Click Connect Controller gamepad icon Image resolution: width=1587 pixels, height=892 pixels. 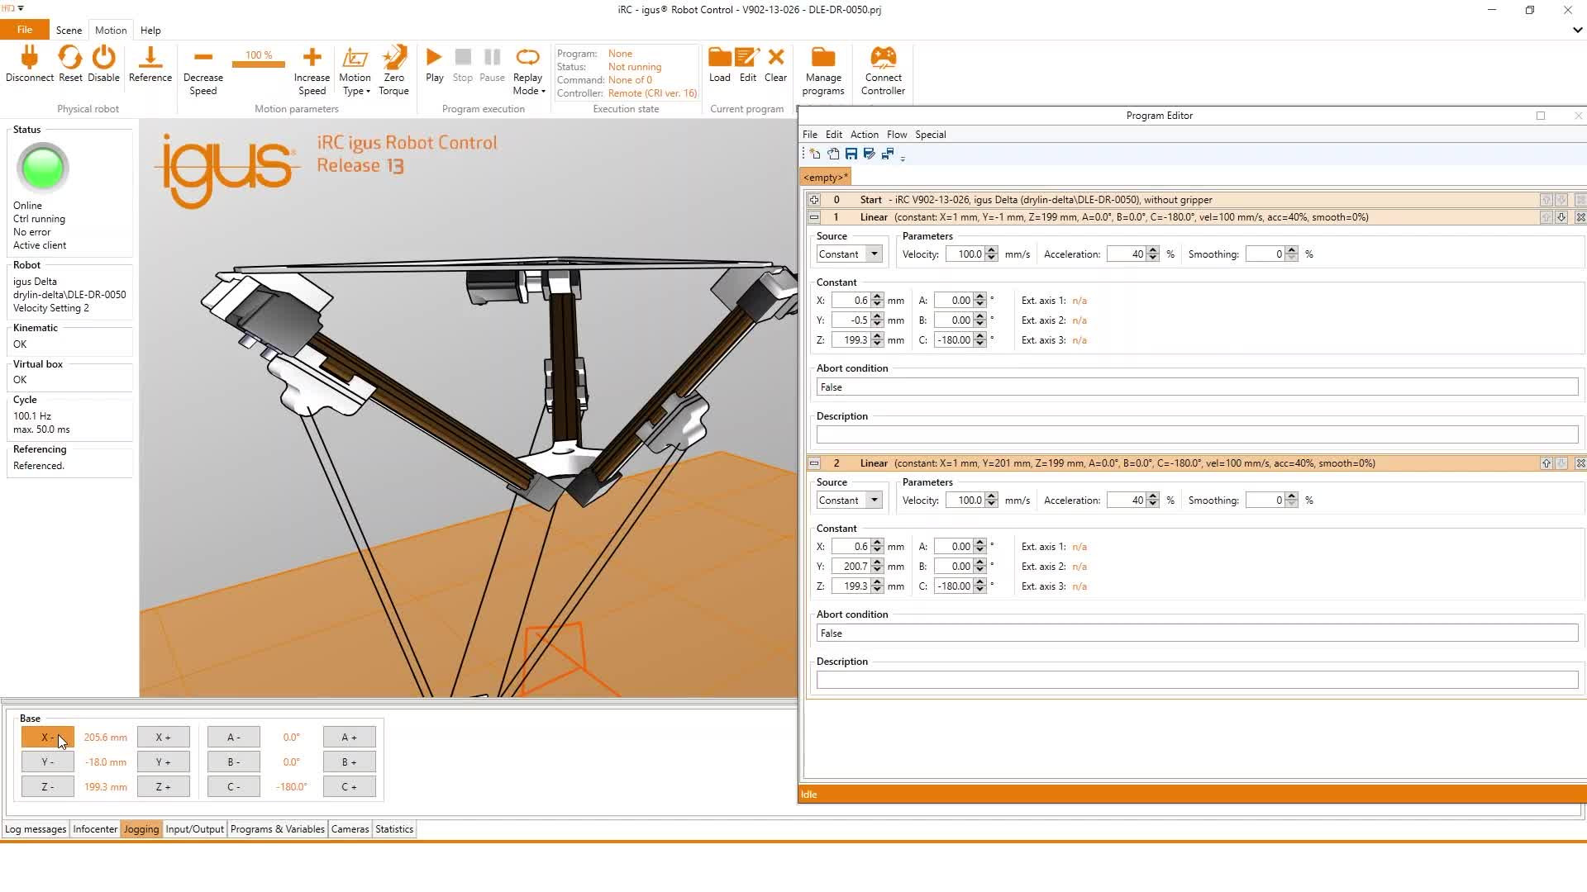coord(884,57)
